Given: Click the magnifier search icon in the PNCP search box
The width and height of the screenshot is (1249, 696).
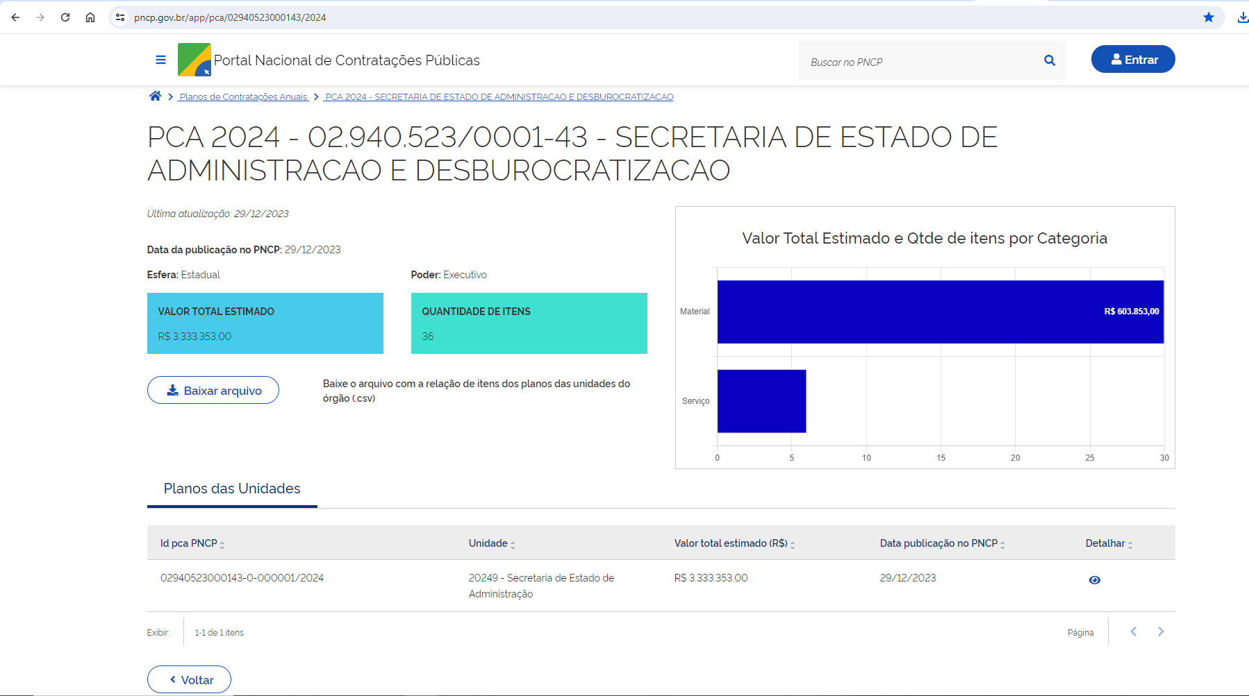Looking at the screenshot, I should pos(1050,60).
